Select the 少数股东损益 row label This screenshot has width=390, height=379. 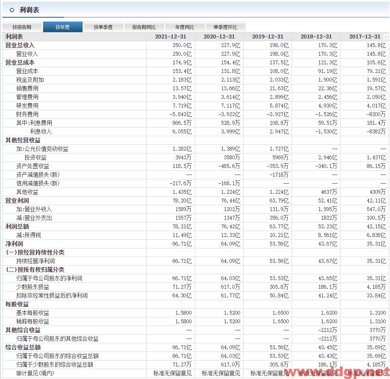click(32, 287)
